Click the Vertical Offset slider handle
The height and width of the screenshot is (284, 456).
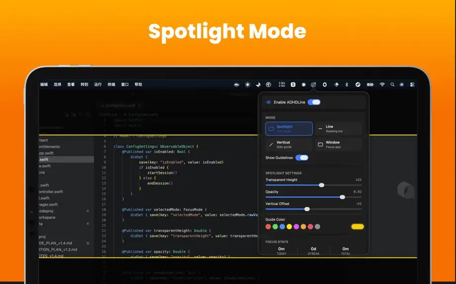(307, 209)
